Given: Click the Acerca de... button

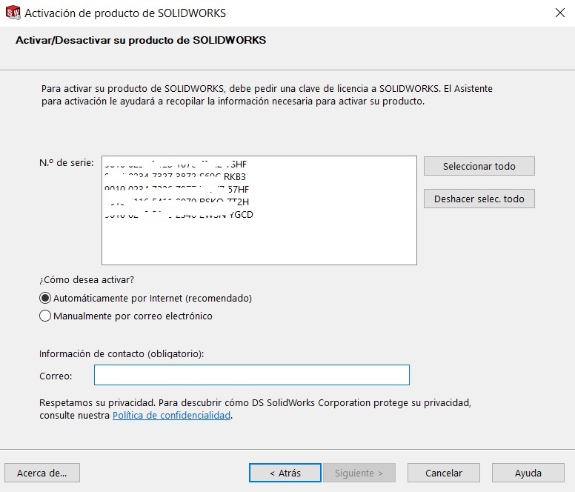Looking at the screenshot, I should (41, 473).
